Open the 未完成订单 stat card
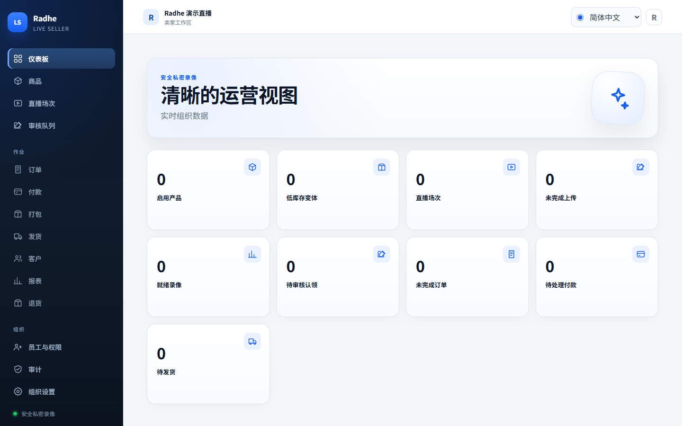Screen dimensions: 682x426 click(x=467, y=277)
